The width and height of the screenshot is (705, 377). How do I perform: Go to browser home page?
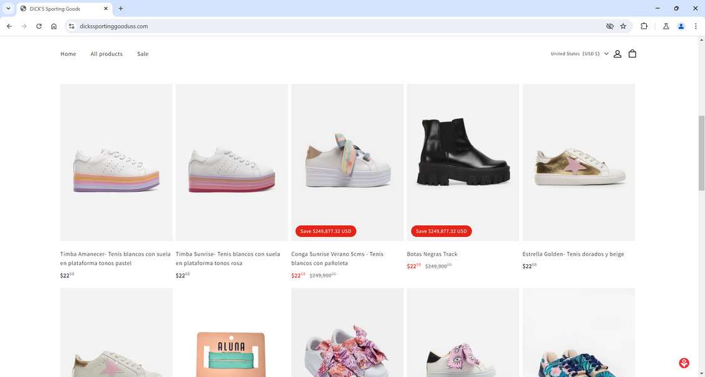54,26
